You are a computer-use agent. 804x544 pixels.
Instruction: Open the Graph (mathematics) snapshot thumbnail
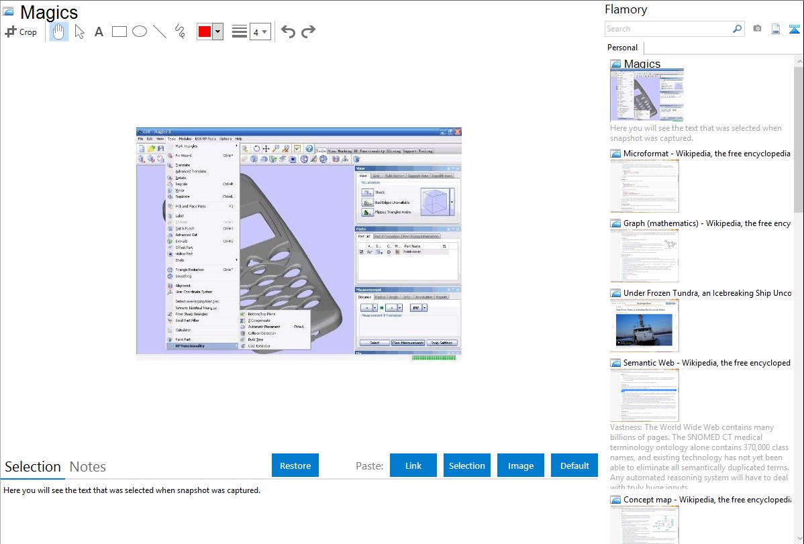pyautogui.click(x=644, y=256)
